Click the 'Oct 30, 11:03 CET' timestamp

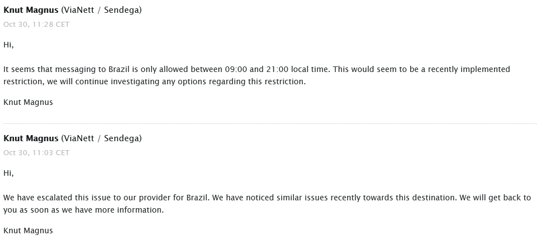(36, 153)
